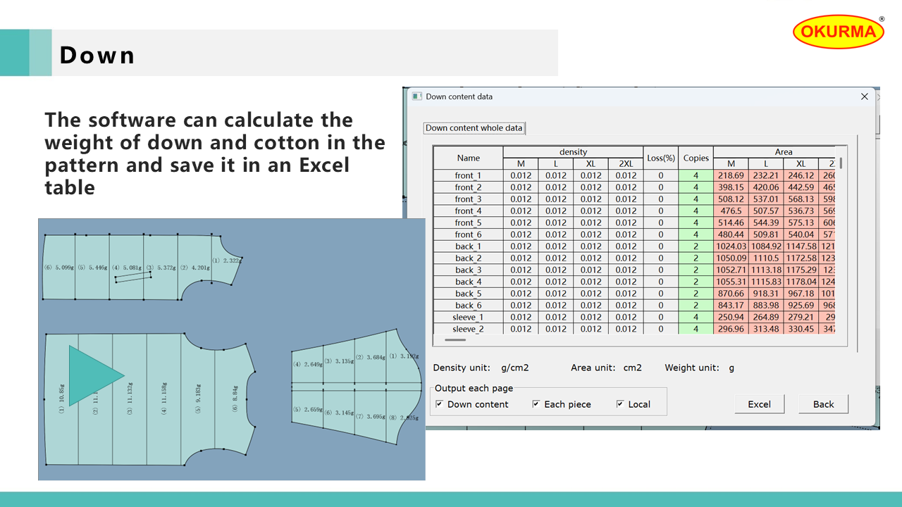Viewport: 902px width, 507px height.
Task: Click the sleeve_1 row name
Action: coord(468,317)
